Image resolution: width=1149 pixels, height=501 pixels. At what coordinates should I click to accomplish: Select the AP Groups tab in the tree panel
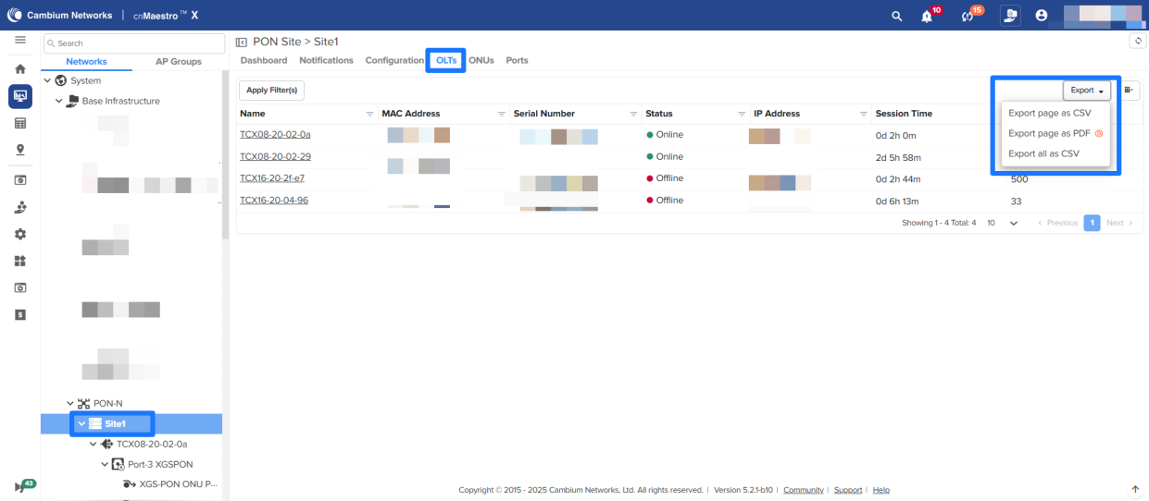tap(179, 62)
